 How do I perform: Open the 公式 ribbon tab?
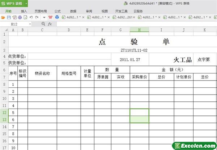pyautogui.click(x=58, y=11)
